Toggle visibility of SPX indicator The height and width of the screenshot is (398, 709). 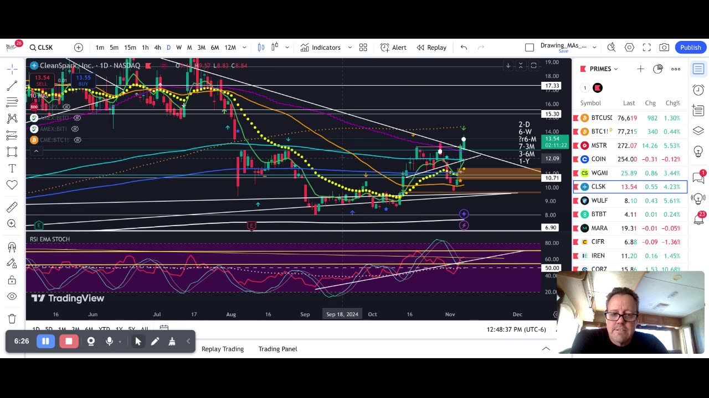click(67, 107)
